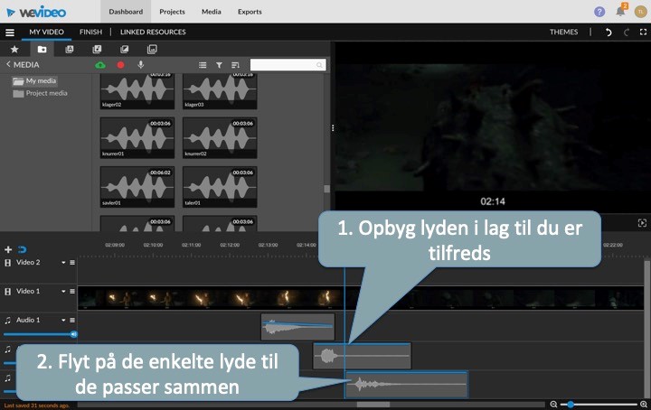The image size is (651, 410).
Task: Click the 02:10:00 ruler mark
Action: coord(153,245)
